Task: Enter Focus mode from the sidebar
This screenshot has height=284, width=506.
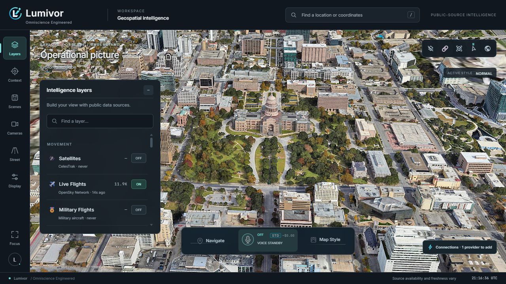Action: 15,237
